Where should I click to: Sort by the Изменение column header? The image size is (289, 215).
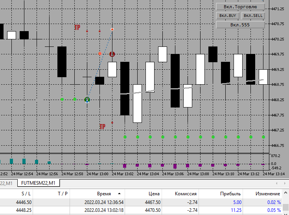tap(263, 194)
